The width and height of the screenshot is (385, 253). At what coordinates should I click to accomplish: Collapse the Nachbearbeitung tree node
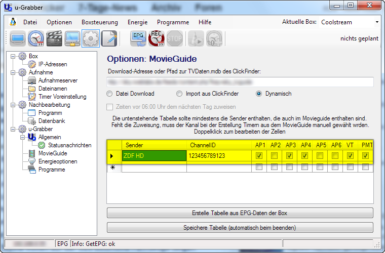click(13, 105)
